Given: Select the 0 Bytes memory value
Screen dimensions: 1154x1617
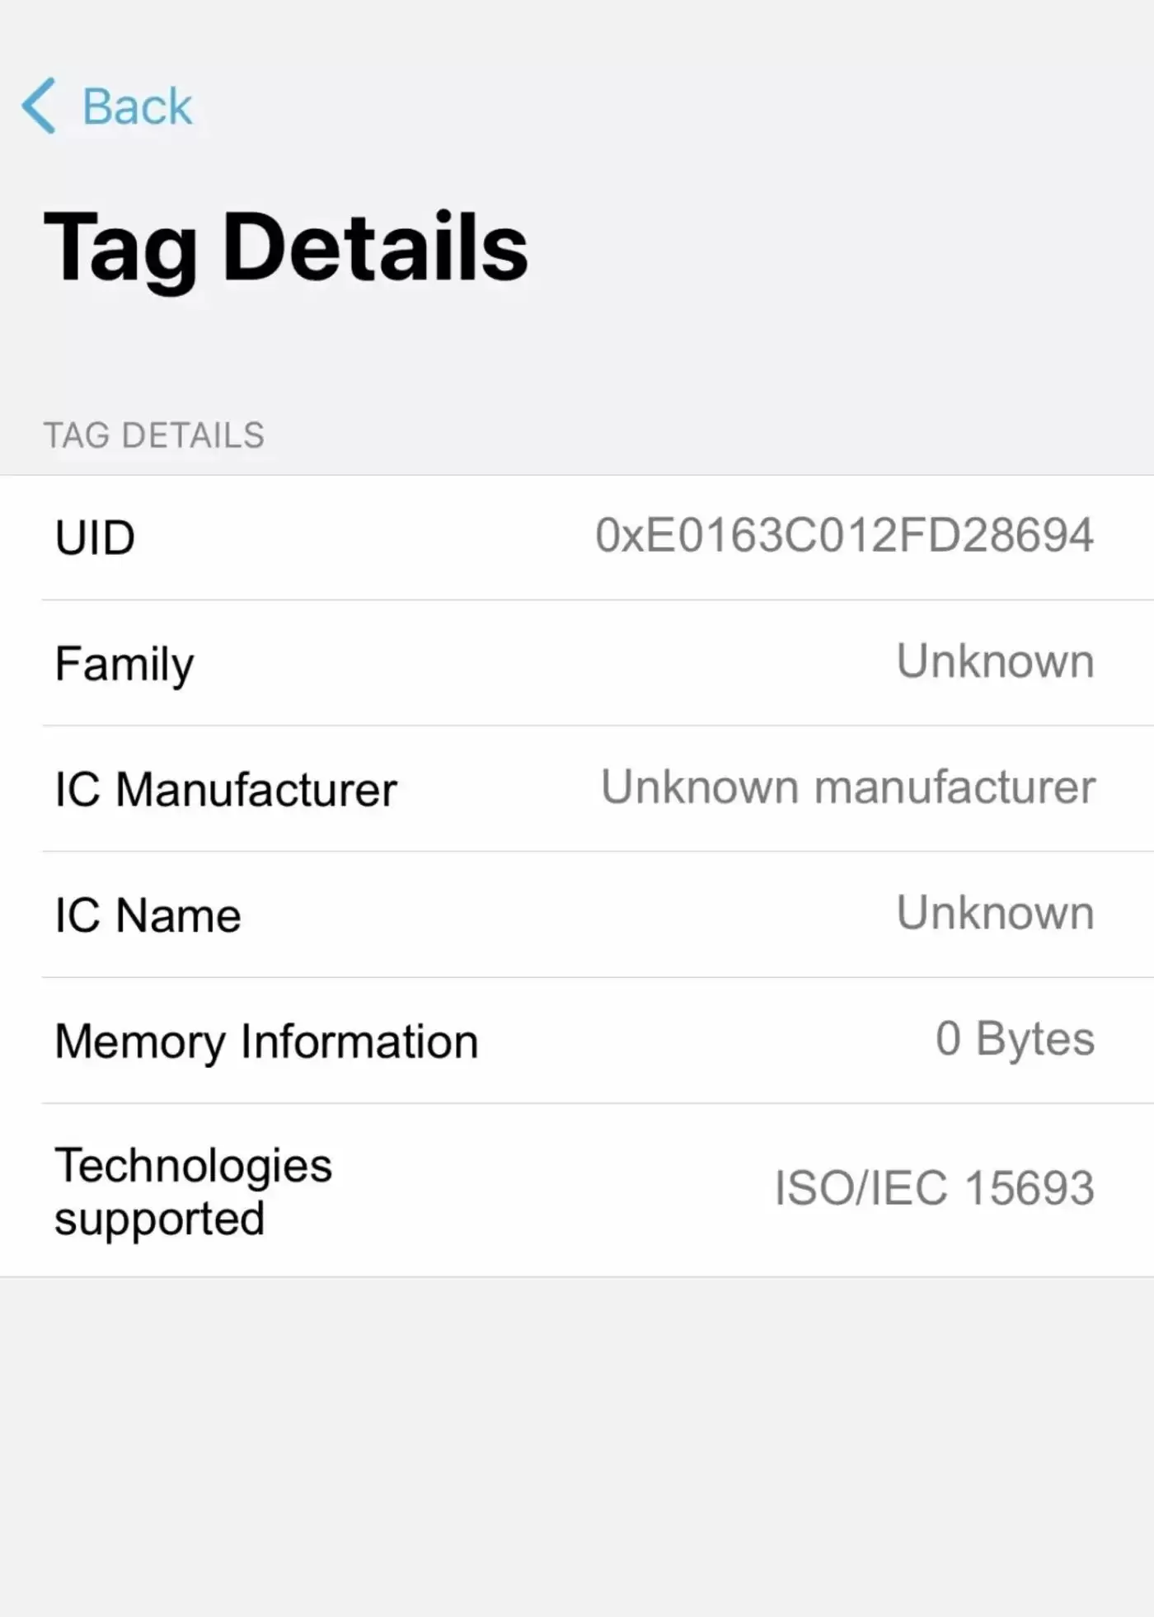Looking at the screenshot, I should (x=1015, y=1038).
